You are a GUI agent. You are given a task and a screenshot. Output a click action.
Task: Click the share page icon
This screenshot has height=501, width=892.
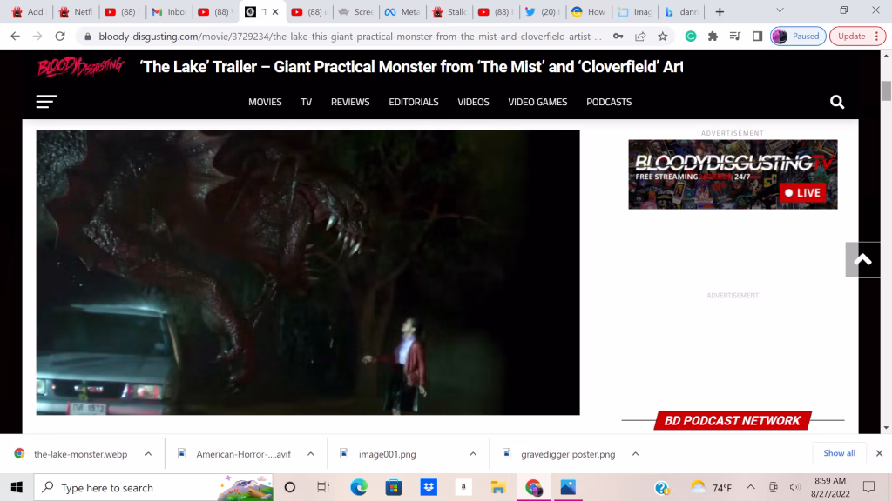pyautogui.click(x=640, y=37)
